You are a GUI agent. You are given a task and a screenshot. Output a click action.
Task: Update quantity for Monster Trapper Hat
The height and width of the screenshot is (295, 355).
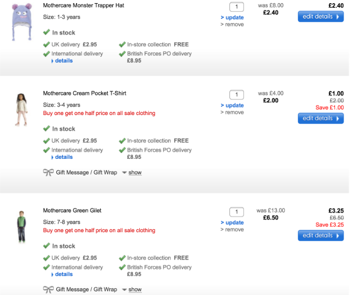(234, 17)
